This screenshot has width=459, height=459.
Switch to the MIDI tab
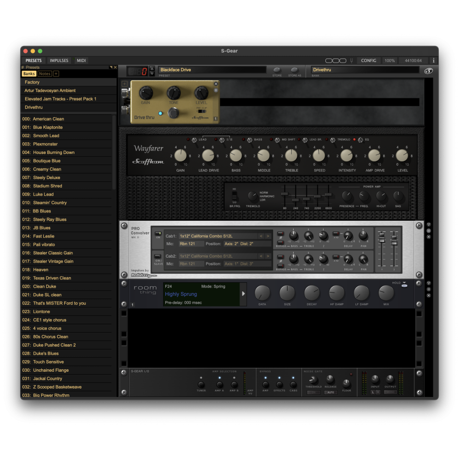click(81, 61)
